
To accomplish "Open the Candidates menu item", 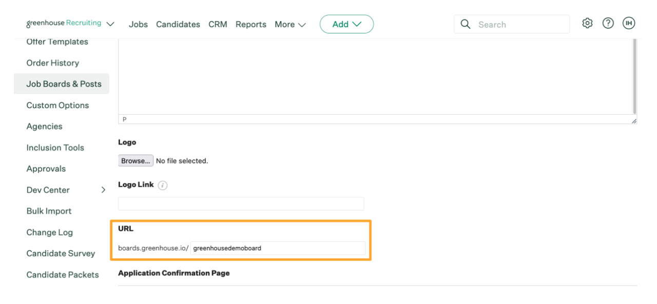I will click(178, 25).
